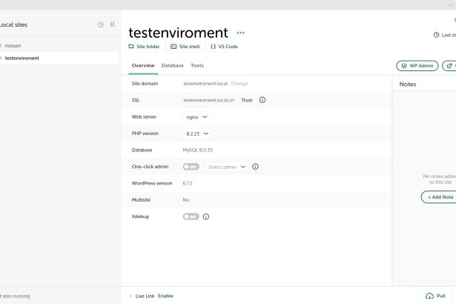Open the Select admin dropdown

point(227,167)
